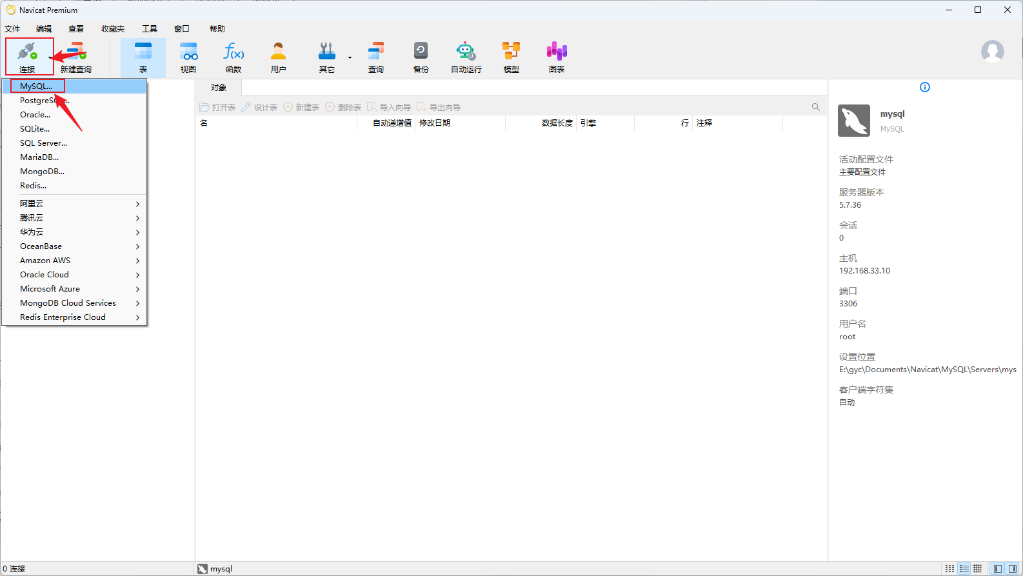
Task: Sort by 名 column header
Action: [x=277, y=123]
